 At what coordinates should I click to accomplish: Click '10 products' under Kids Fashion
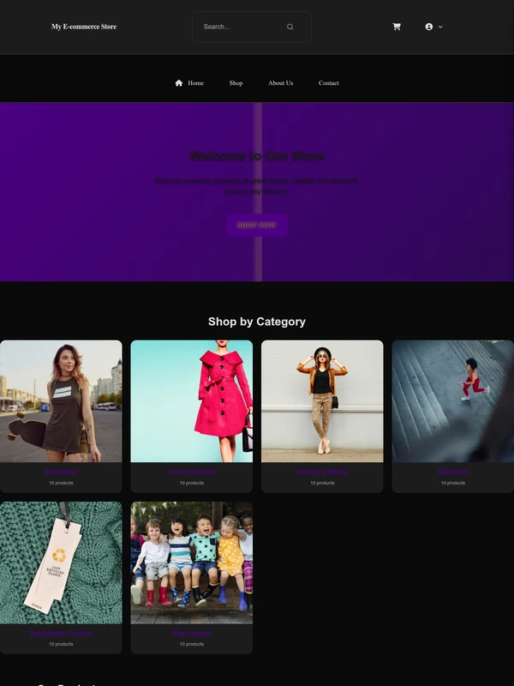tap(191, 644)
